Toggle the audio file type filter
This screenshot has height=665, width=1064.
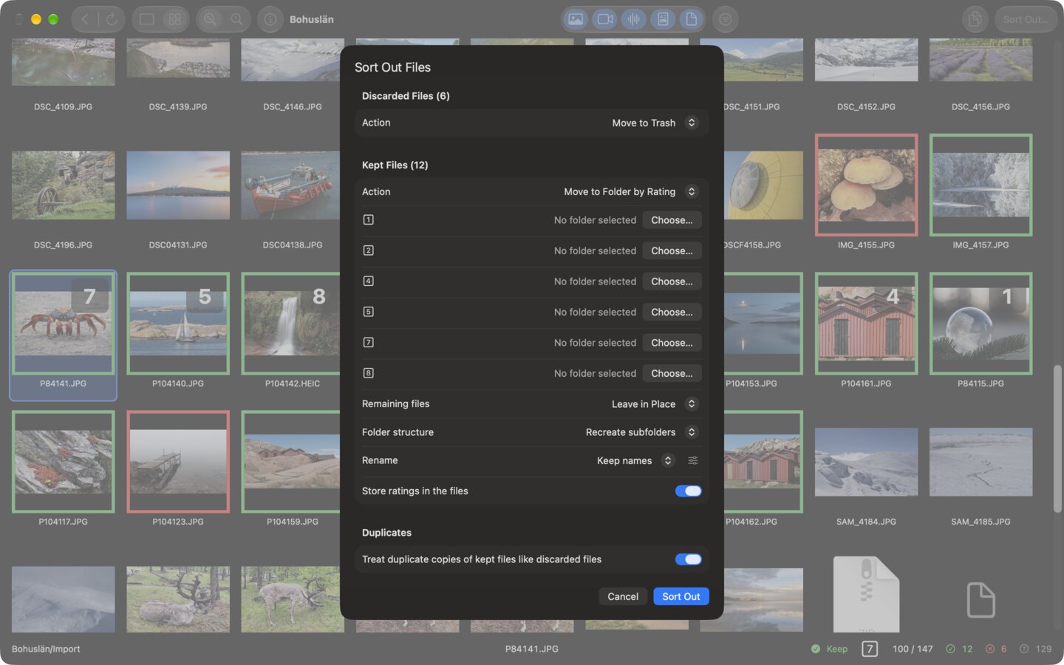634,19
